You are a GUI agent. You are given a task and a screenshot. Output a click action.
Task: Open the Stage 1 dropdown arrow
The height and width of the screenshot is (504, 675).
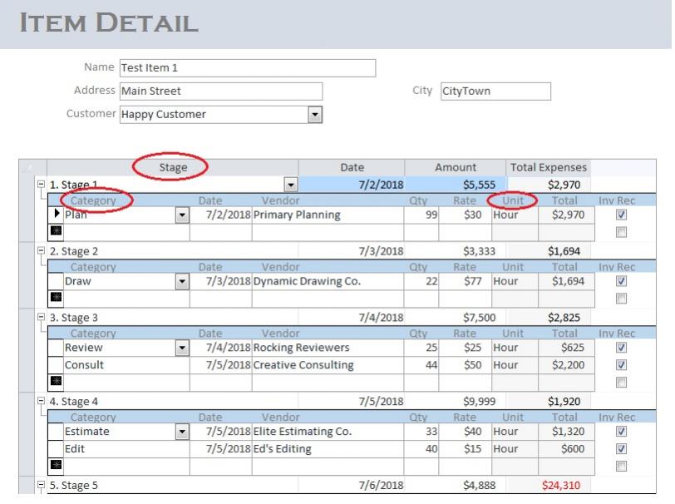pos(291,185)
